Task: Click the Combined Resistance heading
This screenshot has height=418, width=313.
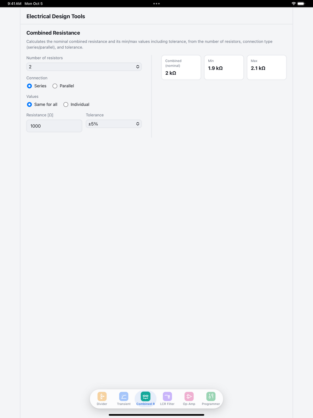Action: point(53,33)
